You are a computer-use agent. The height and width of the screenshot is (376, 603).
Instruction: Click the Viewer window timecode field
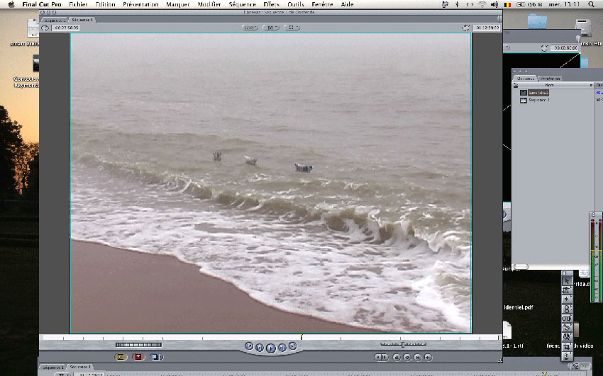tap(565, 48)
